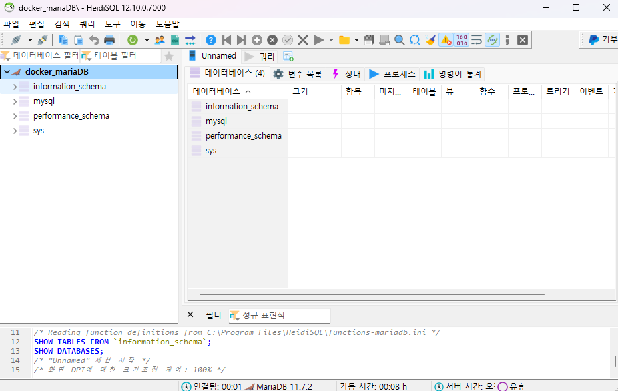The width and height of the screenshot is (618, 391).
Task: Click the load SQL file folder icon
Action: tap(344, 40)
